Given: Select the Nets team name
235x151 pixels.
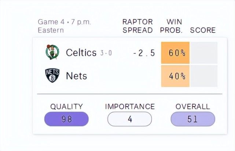Looking at the screenshot, I should tap(76, 76).
